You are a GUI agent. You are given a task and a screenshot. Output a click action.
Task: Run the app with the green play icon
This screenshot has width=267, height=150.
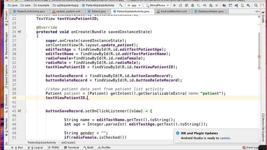[x=174, y=5]
